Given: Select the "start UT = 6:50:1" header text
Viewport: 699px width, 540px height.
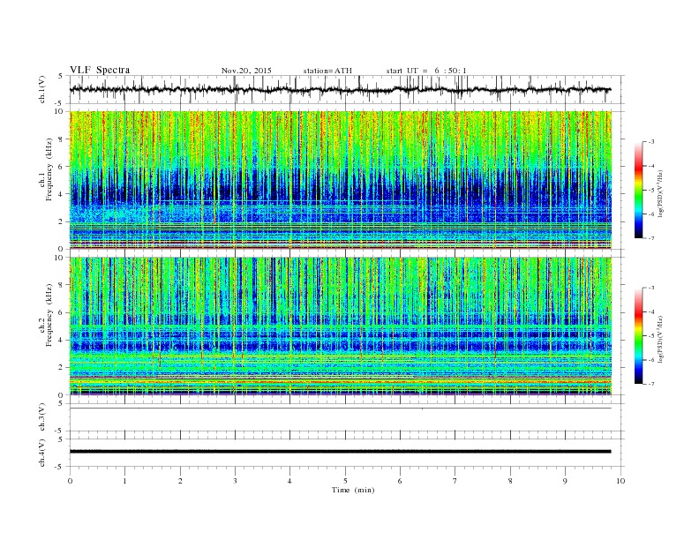Looking at the screenshot, I should [426, 71].
